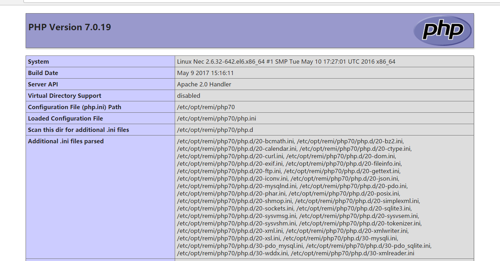Click the 20-iconv.ini file path
Viewport: 500px width, 261px height.
(232, 179)
